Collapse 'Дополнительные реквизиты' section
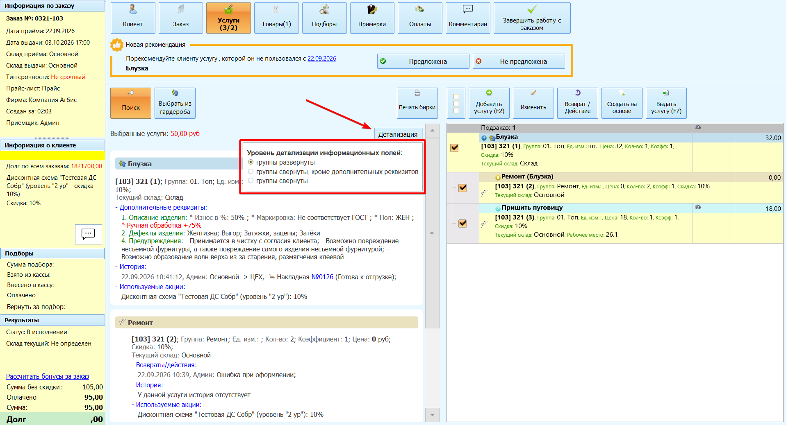The image size is (786, 425). (x=161, y=207)
